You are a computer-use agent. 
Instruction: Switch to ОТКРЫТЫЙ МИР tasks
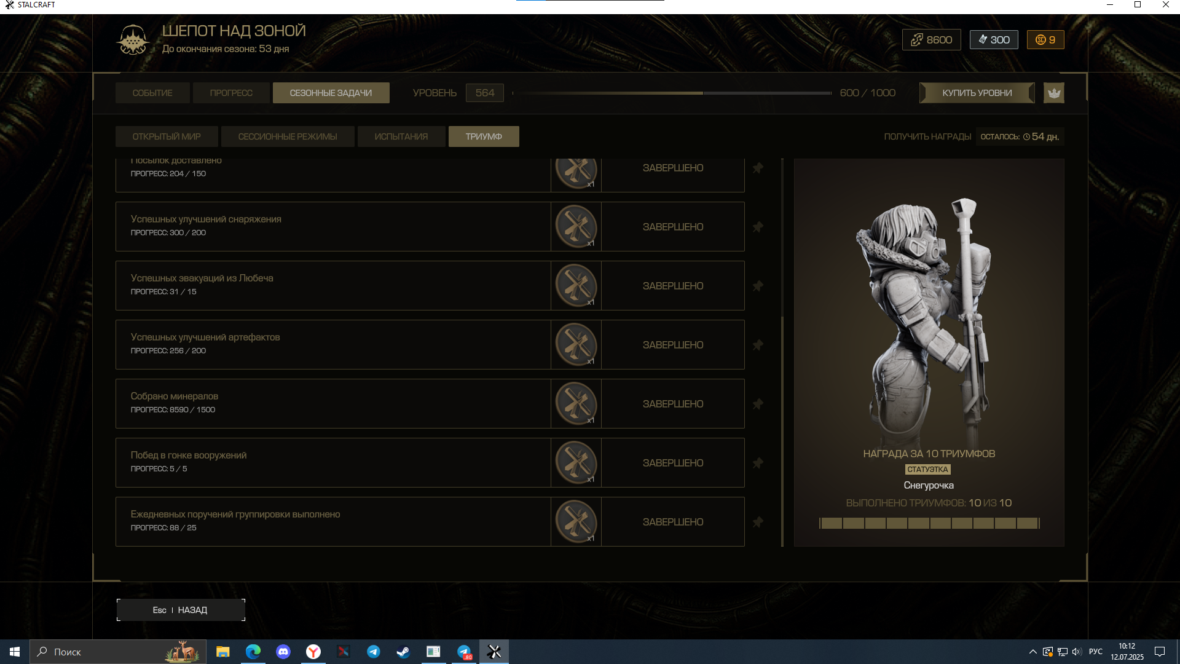tap(167, 136)
